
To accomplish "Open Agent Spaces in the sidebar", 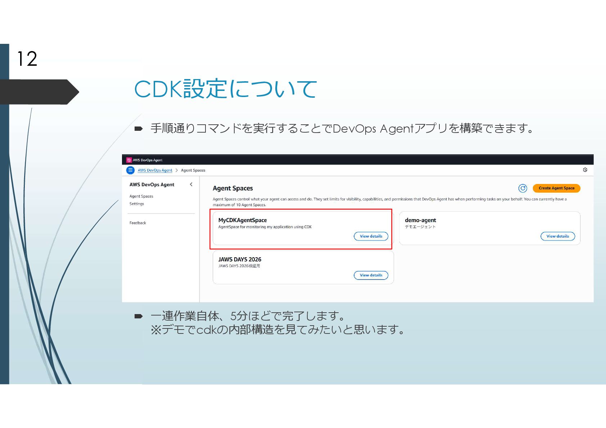I will [141, 196].
